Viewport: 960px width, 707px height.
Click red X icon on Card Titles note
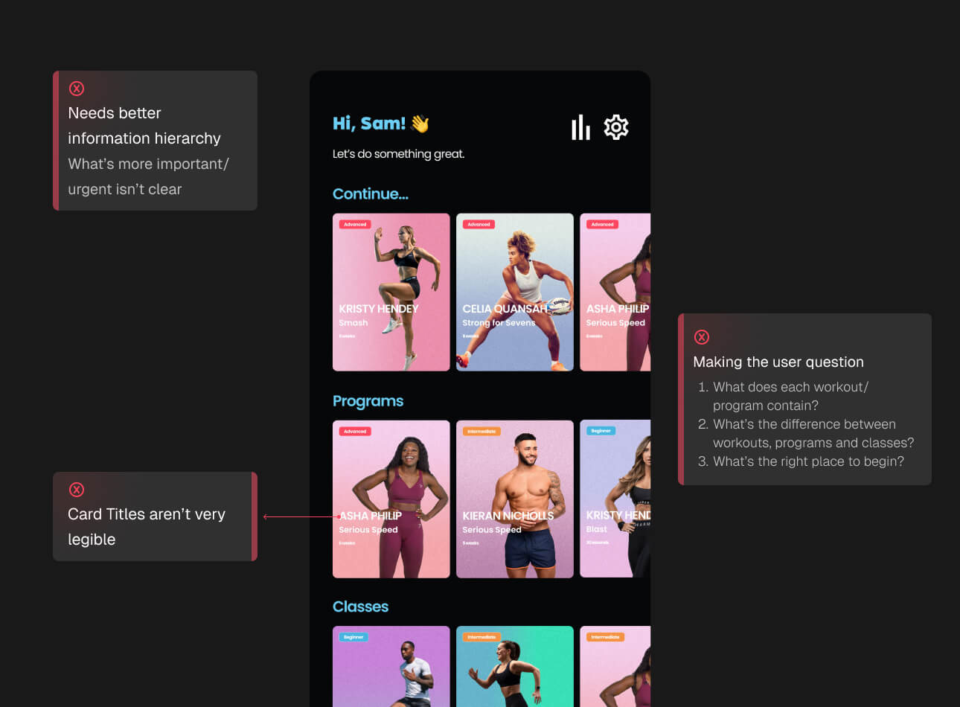click(x=77, y=490)
